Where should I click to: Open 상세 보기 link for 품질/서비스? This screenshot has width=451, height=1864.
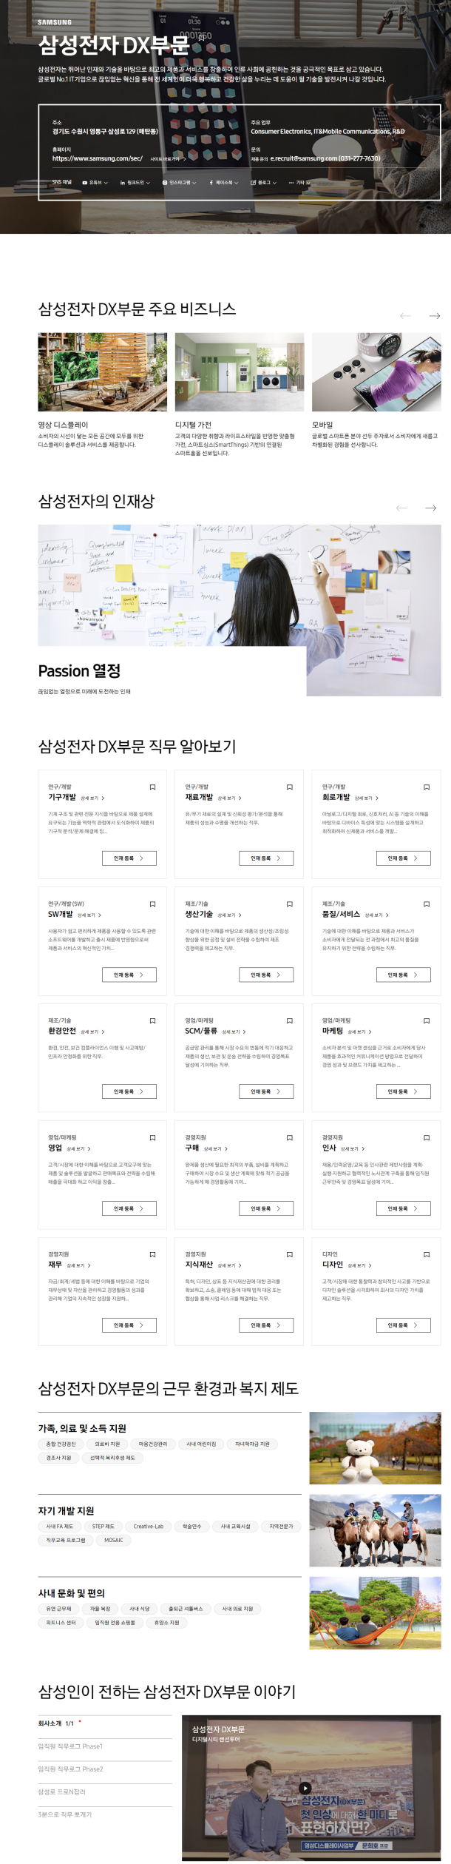[376, 915]
